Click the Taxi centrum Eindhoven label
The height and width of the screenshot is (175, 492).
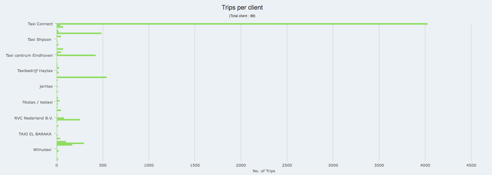click(29, 56)
